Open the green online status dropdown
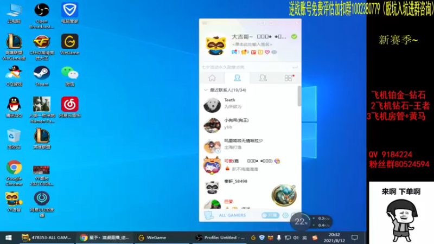This screenshot has width=434, height=244. pos(294,36)
